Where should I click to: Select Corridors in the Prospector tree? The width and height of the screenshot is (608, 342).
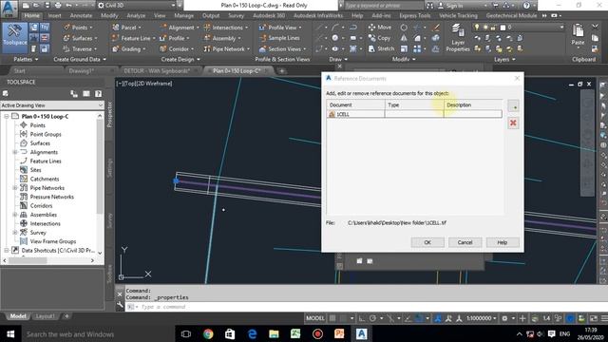click(41, 205)
